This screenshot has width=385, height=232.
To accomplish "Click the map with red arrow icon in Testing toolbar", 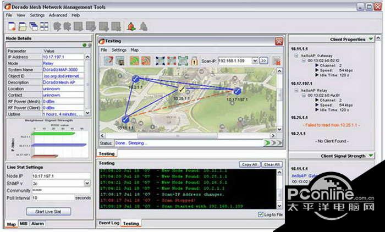I will [x=108, y=60].
